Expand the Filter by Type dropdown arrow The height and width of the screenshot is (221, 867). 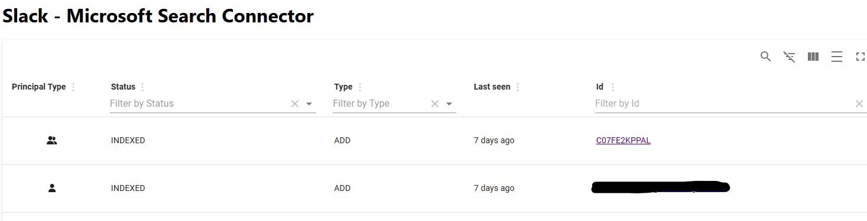[x=449, y=104]
